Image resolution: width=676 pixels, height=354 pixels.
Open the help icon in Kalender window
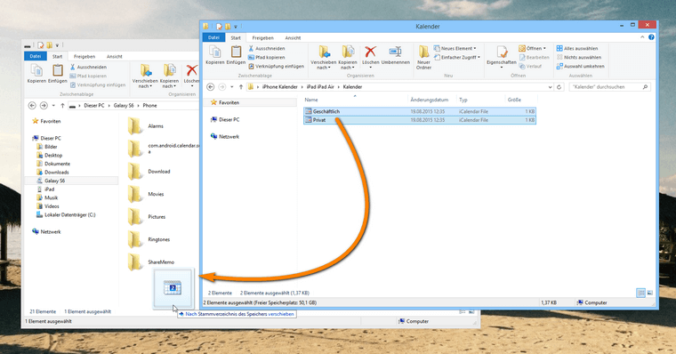(651, 37)
